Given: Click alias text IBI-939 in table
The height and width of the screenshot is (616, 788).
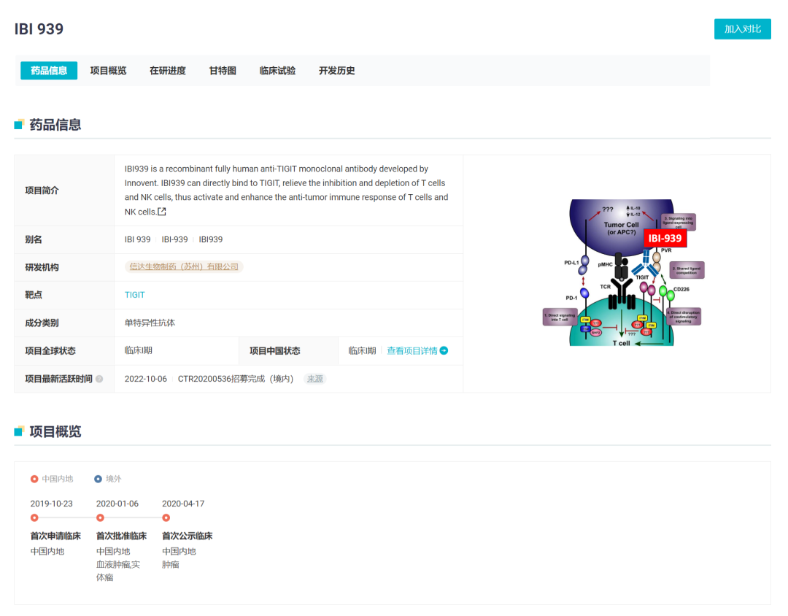Looking at the screenshot, I should coord(174,239).
